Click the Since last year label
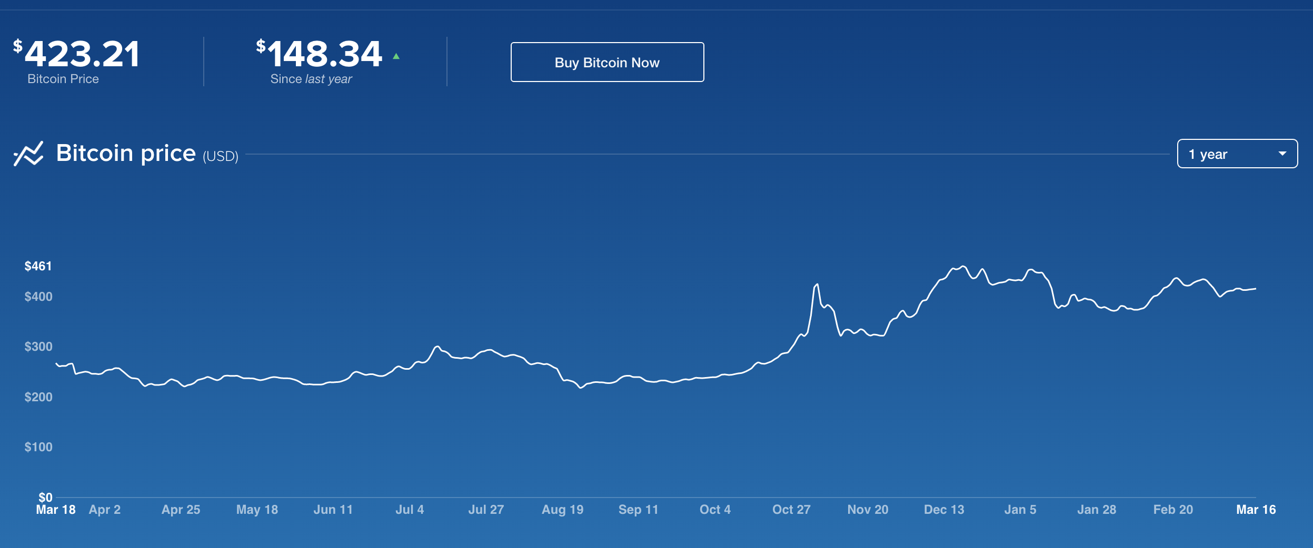Screen dimensions: 1313x548 311,79
